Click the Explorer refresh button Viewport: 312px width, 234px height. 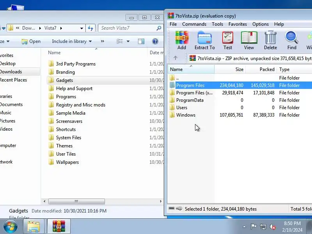(90, 28)
